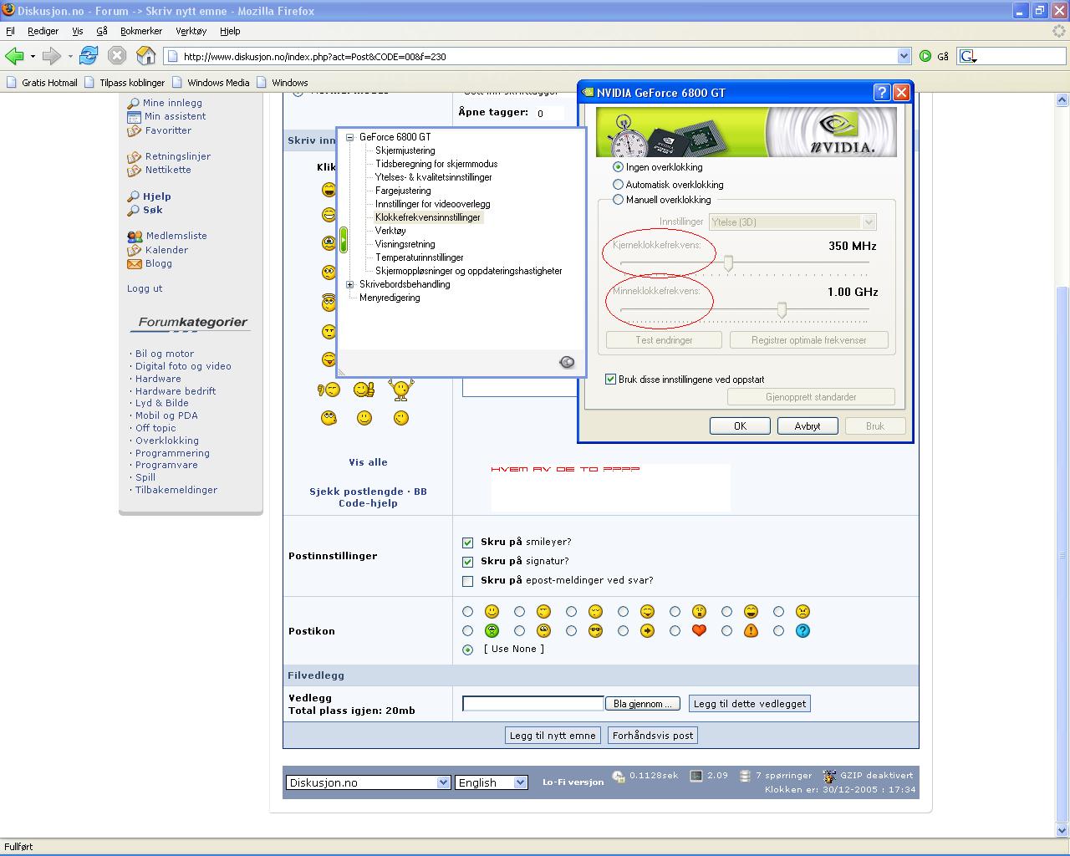Click the red heart post icon
This screenshot has height=856, width=1070.
699,630
